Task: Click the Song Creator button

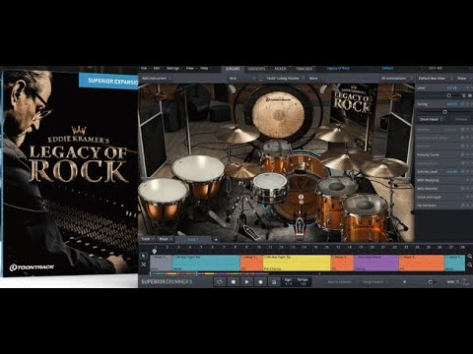Action: (374, 282)
